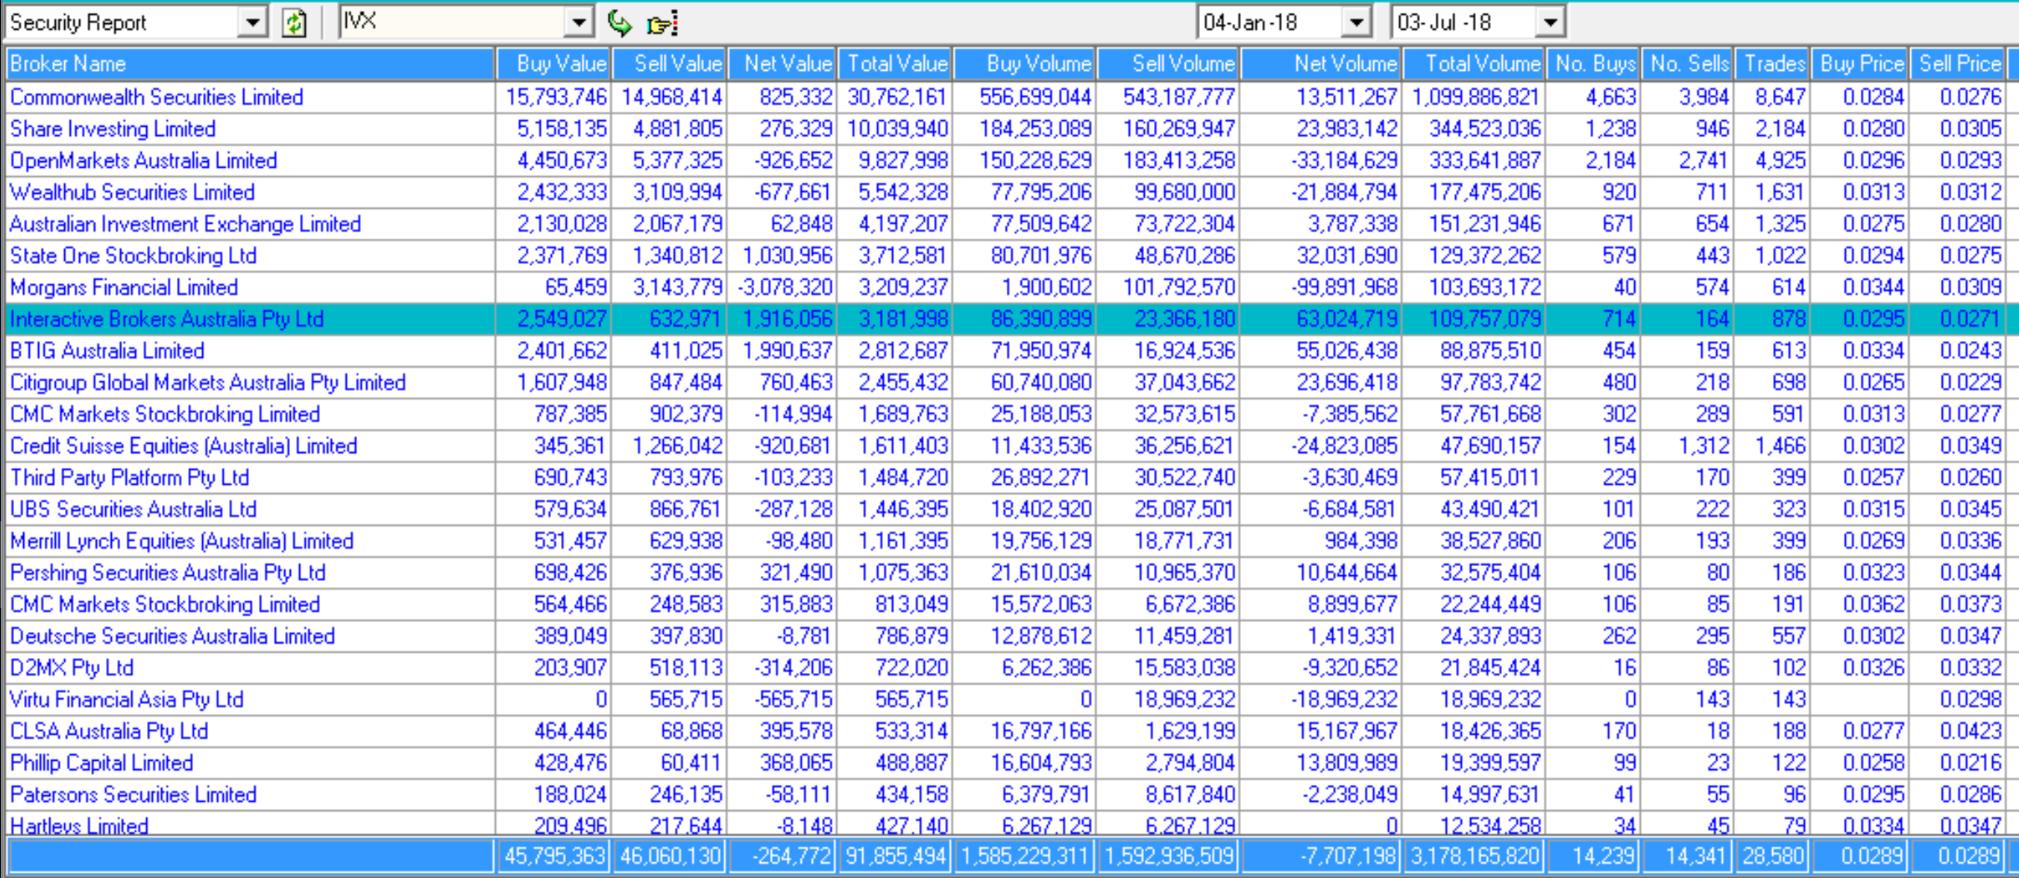Click the green go arrow icon
The width and height of the screenshot is (2019, 878).
(x=619, y=22)
